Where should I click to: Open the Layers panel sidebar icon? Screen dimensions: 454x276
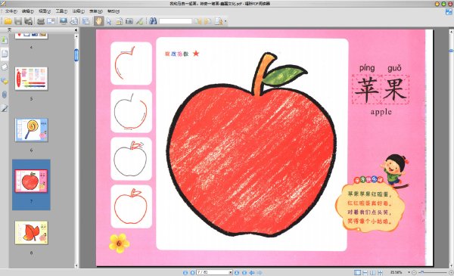click(5, 67)
